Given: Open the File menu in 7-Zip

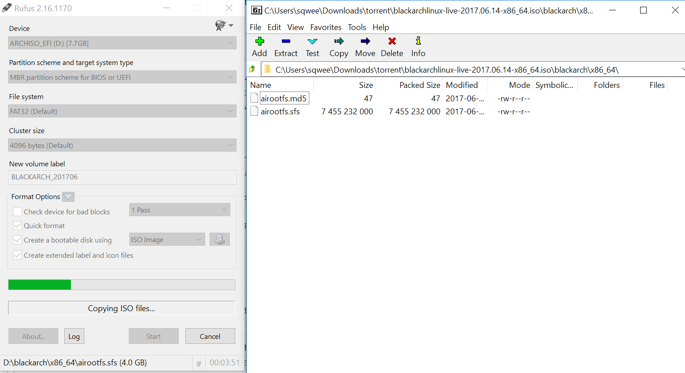Looking at the screenshot, I should point(255,27).
